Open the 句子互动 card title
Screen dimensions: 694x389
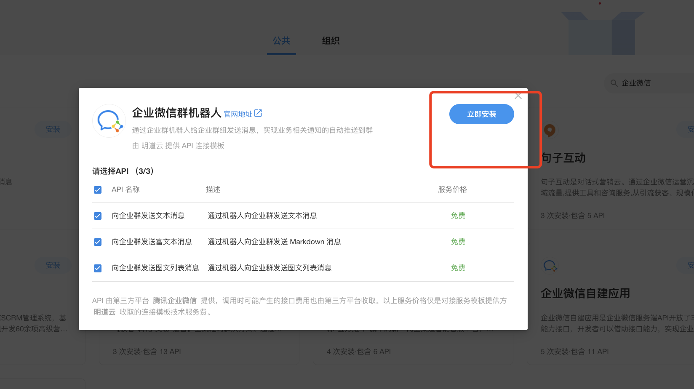tap(563, 158)
